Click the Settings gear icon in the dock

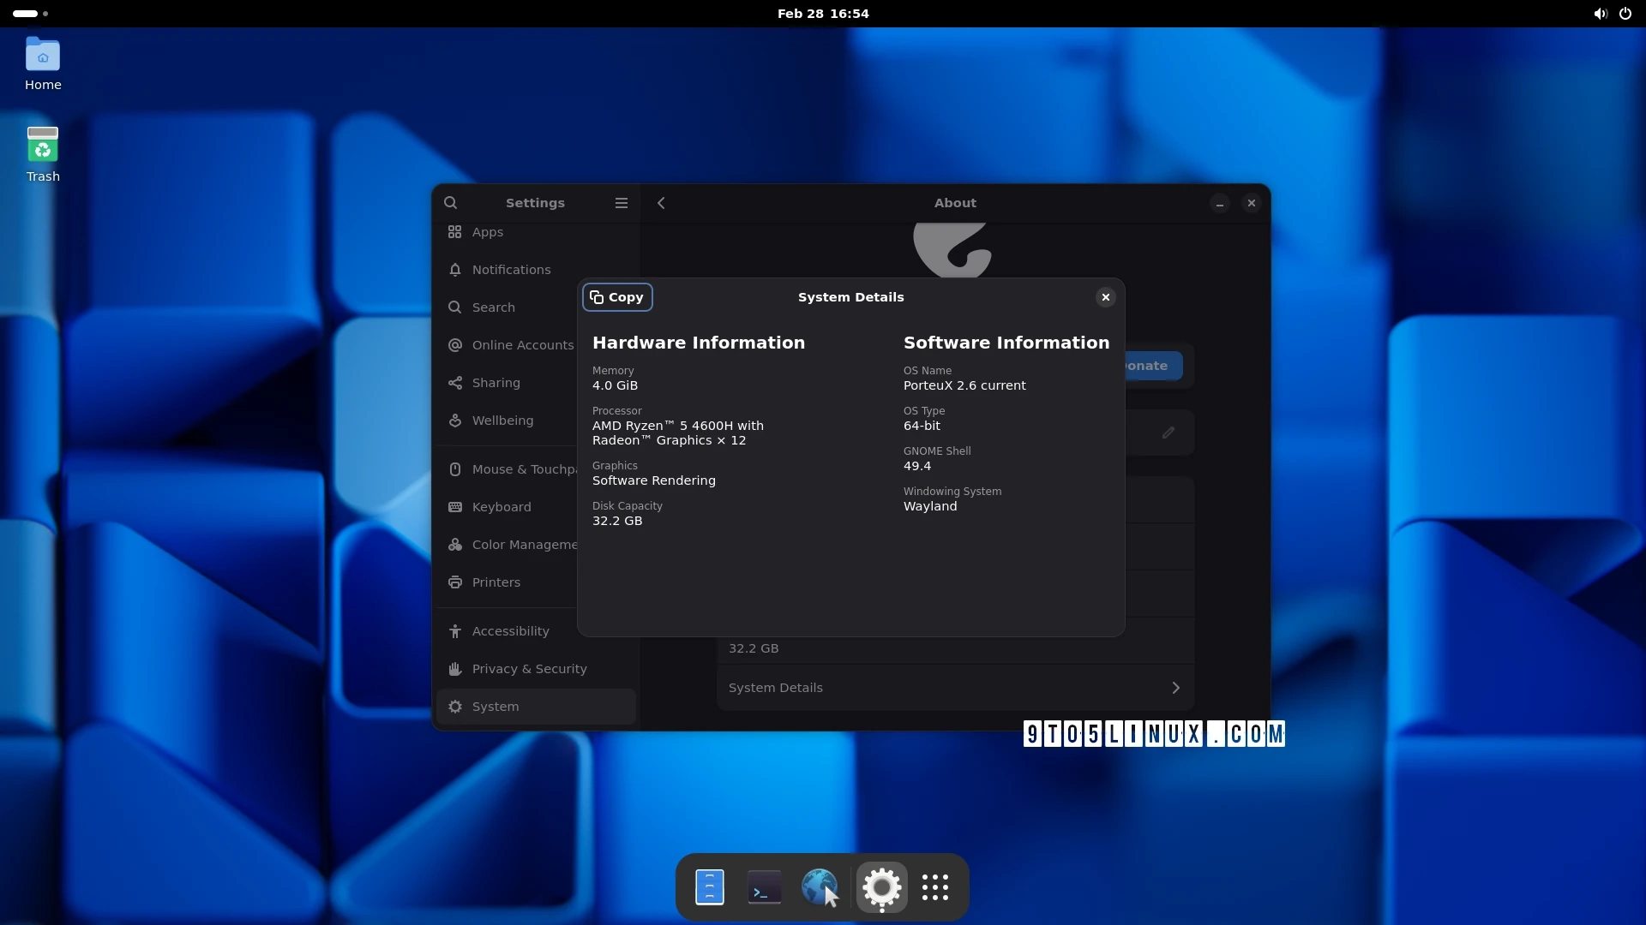point(880,886)
